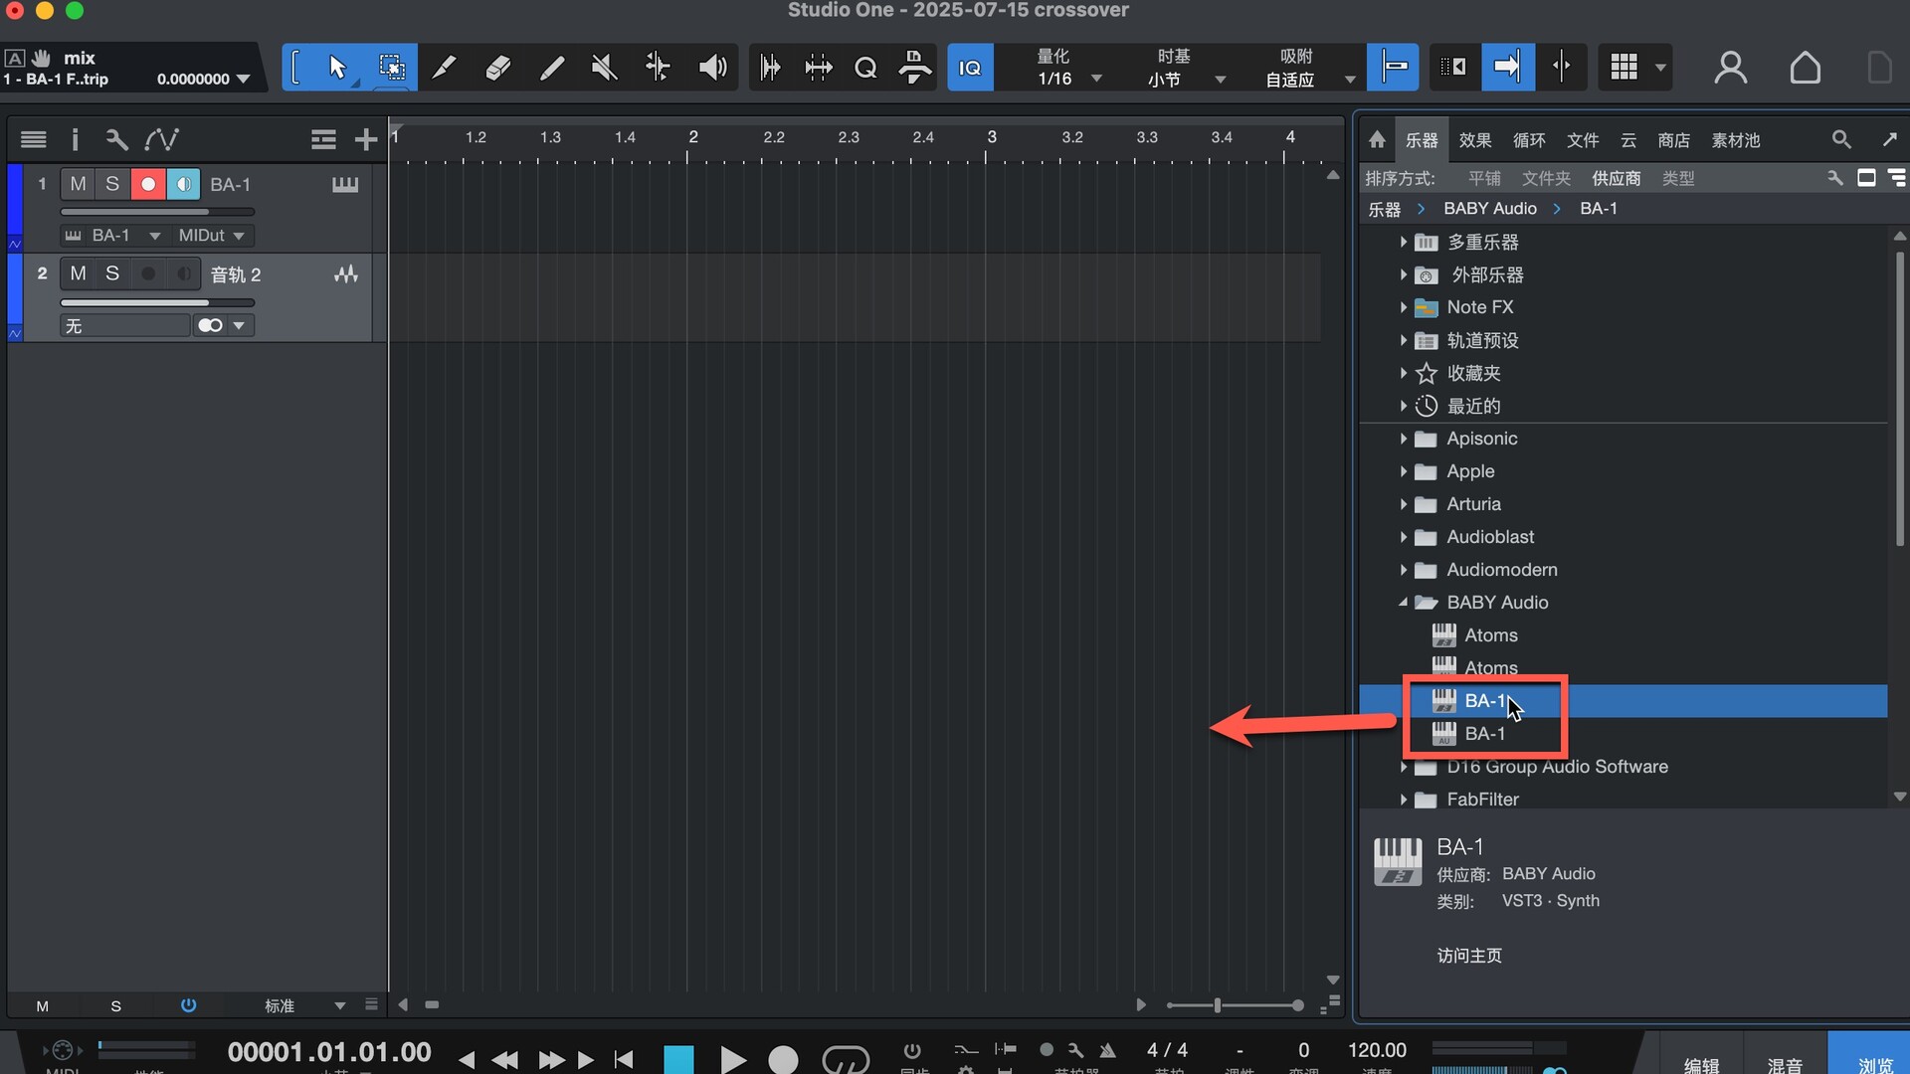
Task: Mute track BA-1
Action: coord(79,184)
